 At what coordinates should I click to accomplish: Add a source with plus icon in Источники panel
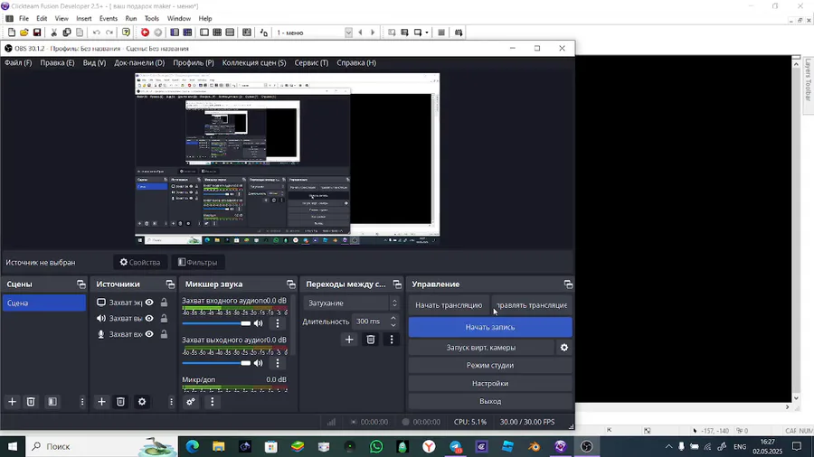point(101,402)
